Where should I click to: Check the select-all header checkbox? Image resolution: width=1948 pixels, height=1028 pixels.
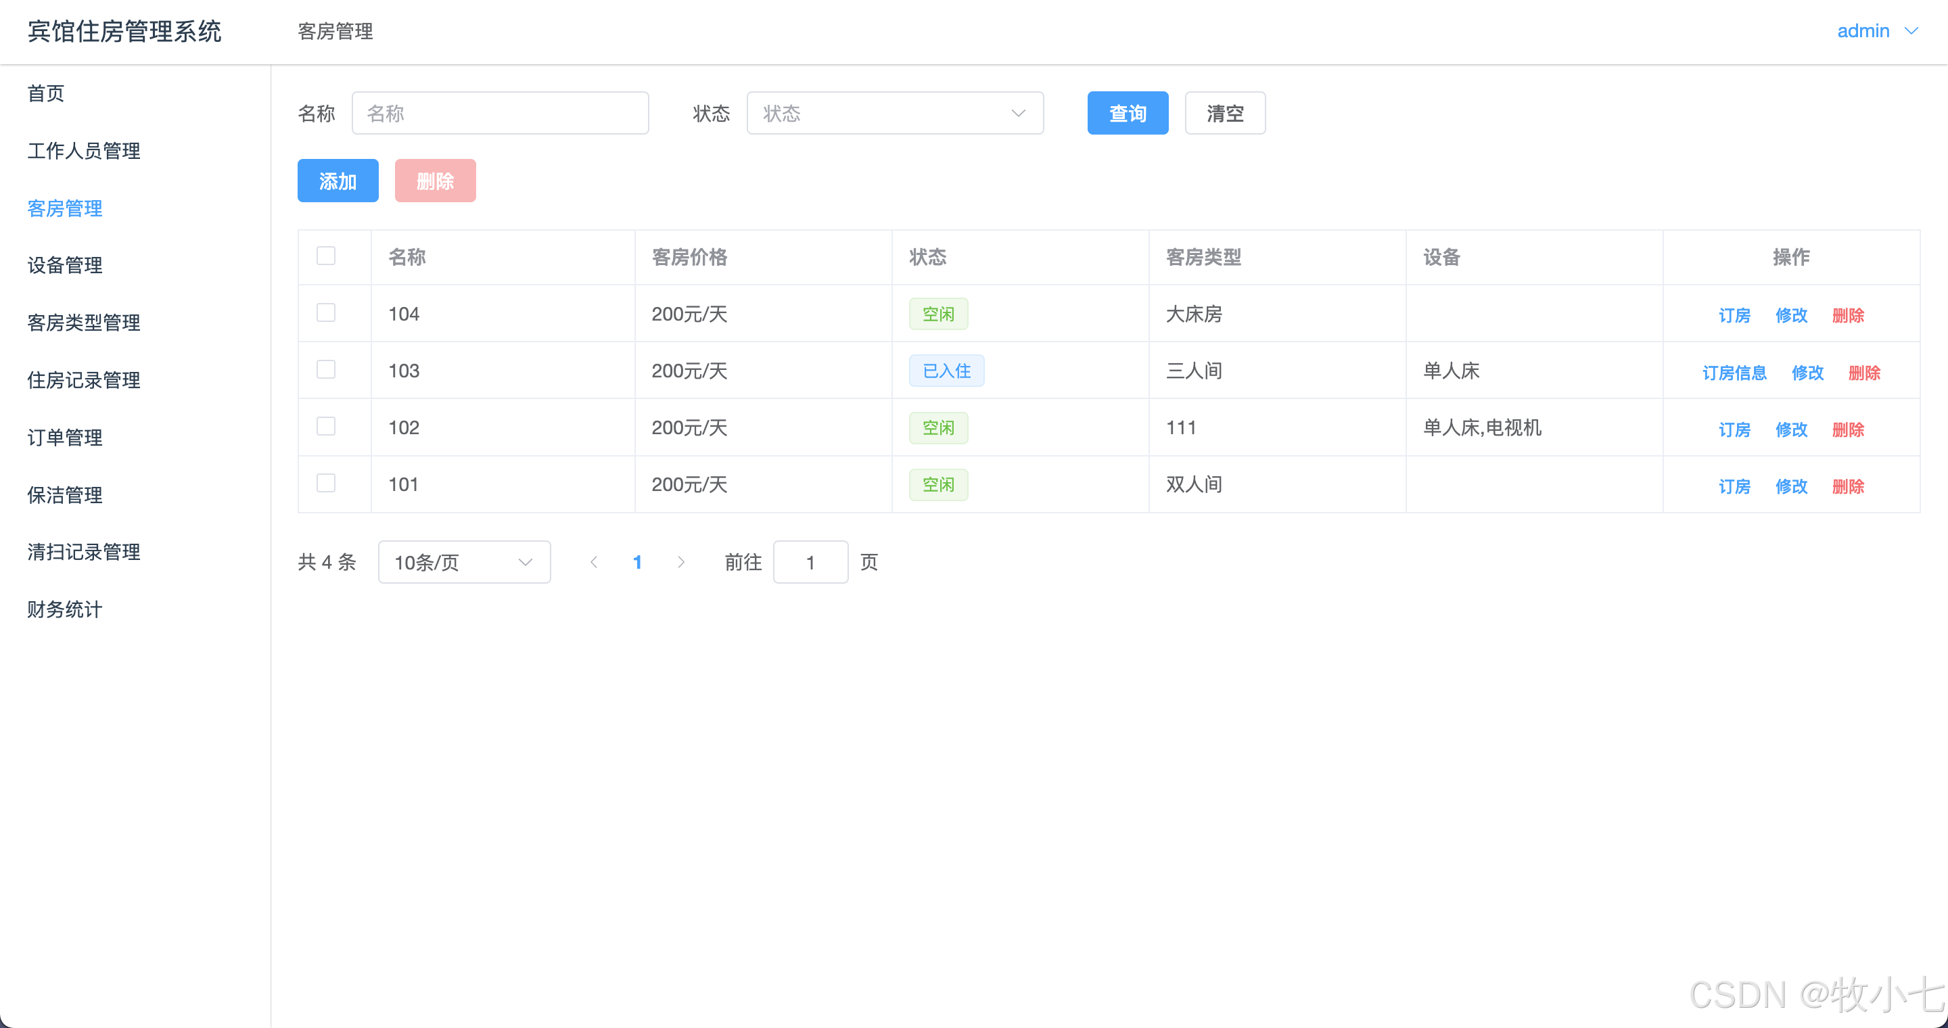tap(326, 256)
